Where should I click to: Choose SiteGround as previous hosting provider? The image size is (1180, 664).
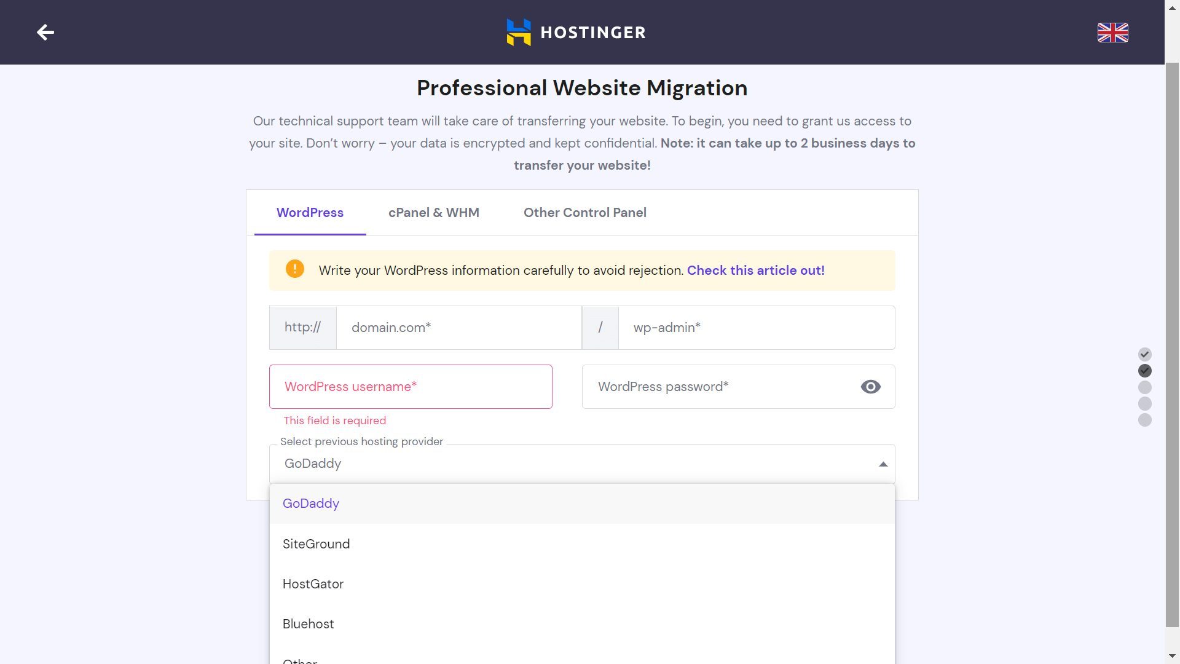[x=582, y=544]
